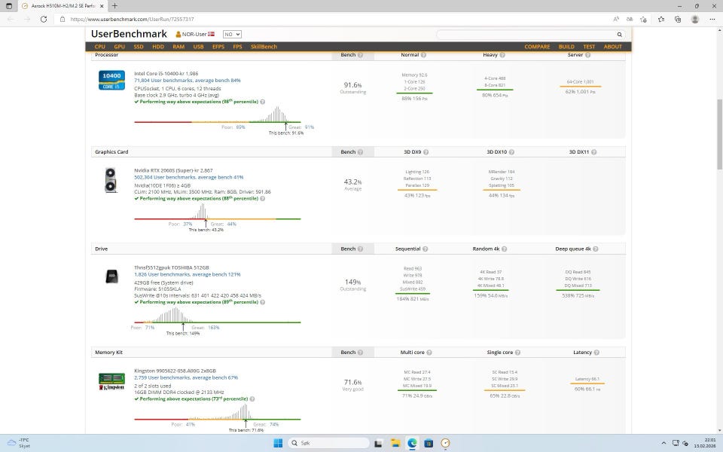Click the help icon next to Heavy
This screenshot has height=452, width=723.
pyautogui.click(x=502, y=55)
